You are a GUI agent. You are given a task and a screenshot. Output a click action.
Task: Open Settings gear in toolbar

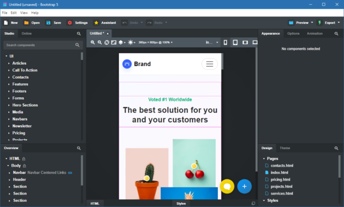tap(70, 23)
